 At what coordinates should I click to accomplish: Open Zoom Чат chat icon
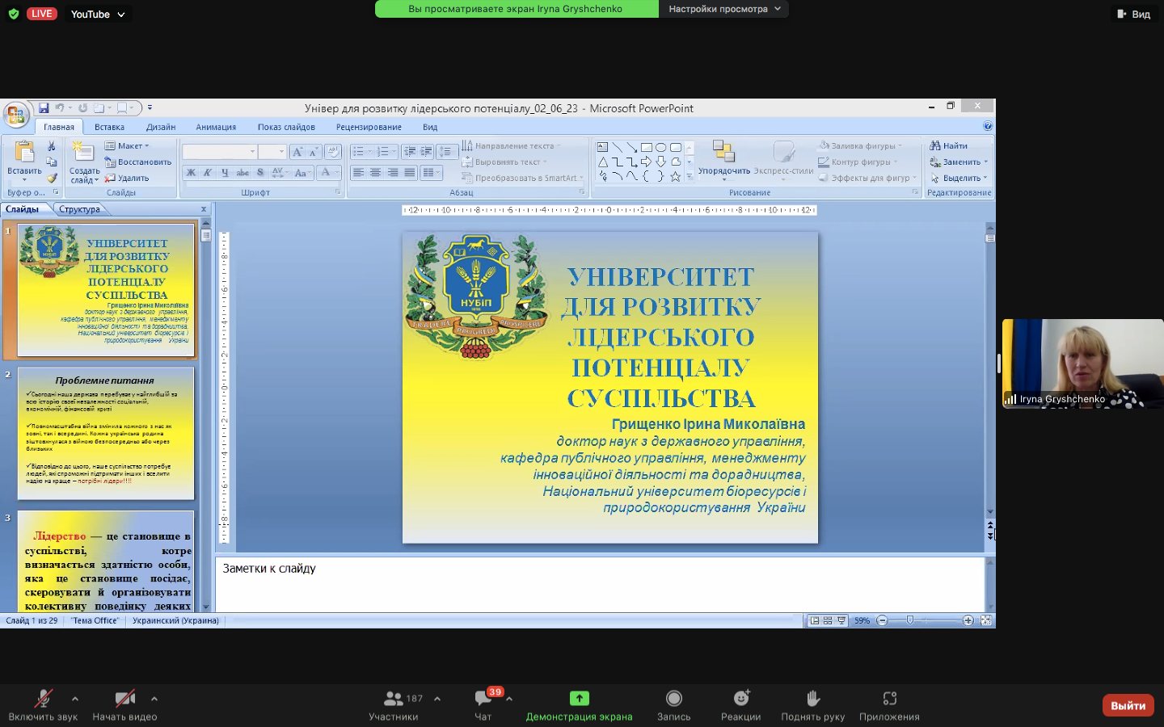click(483, 699)
